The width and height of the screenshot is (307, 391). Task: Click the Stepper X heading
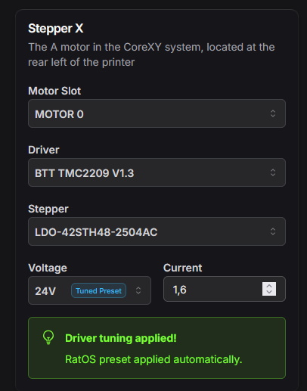pyautogui.click(x=56, y=28)
